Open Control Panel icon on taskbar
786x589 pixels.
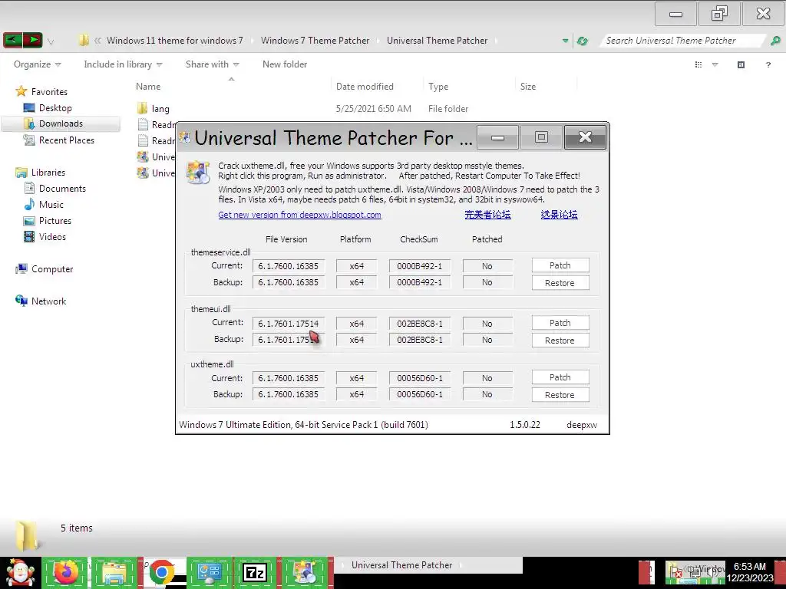[x=209, y=572]
